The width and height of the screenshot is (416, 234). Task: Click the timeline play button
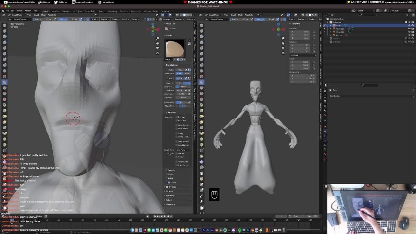click(x=164, y=216)
